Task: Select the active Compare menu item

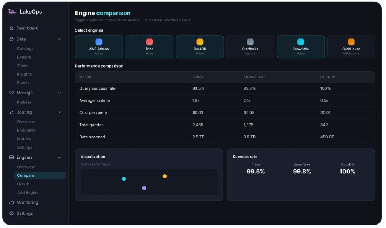Action: (x=40, y=175)
